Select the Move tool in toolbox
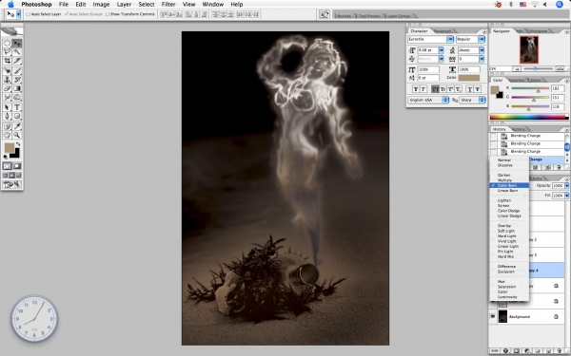This screenshot has height=356, width=571. [x=17, y=44]
